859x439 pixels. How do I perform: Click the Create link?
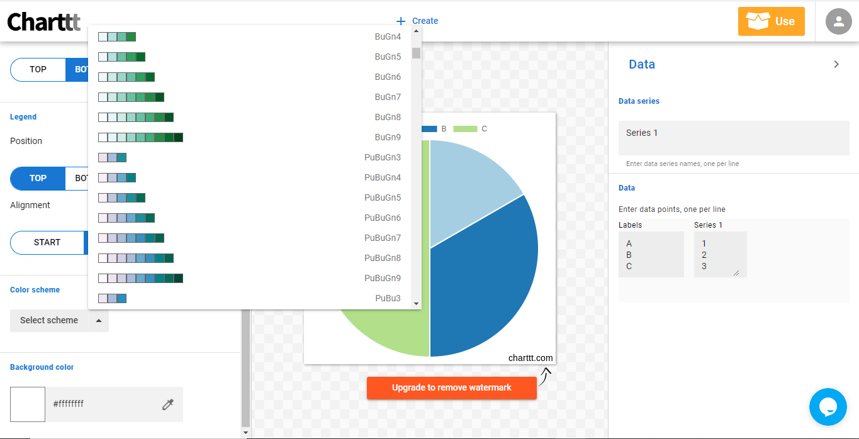425,21
